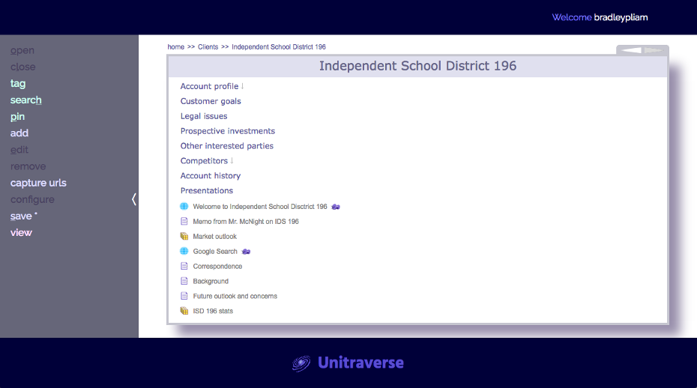The image size is (697, 388).
Task: Click the bradleypliam username in header
Action: (621, 17)
